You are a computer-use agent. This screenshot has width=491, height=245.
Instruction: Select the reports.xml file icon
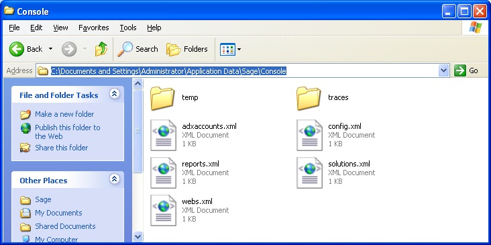point(163,173)
